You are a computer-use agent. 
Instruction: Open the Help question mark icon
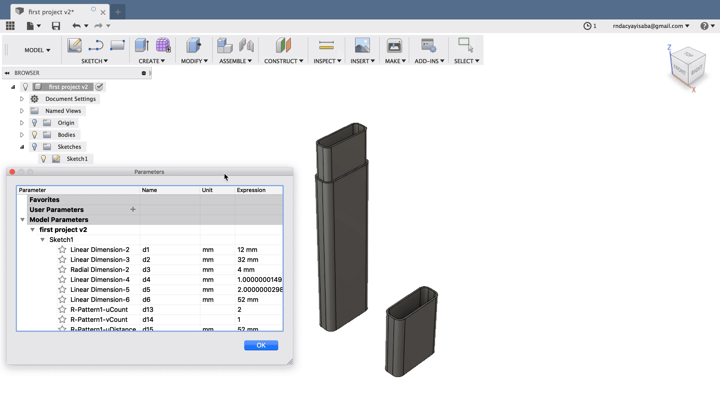coord(704,26)
